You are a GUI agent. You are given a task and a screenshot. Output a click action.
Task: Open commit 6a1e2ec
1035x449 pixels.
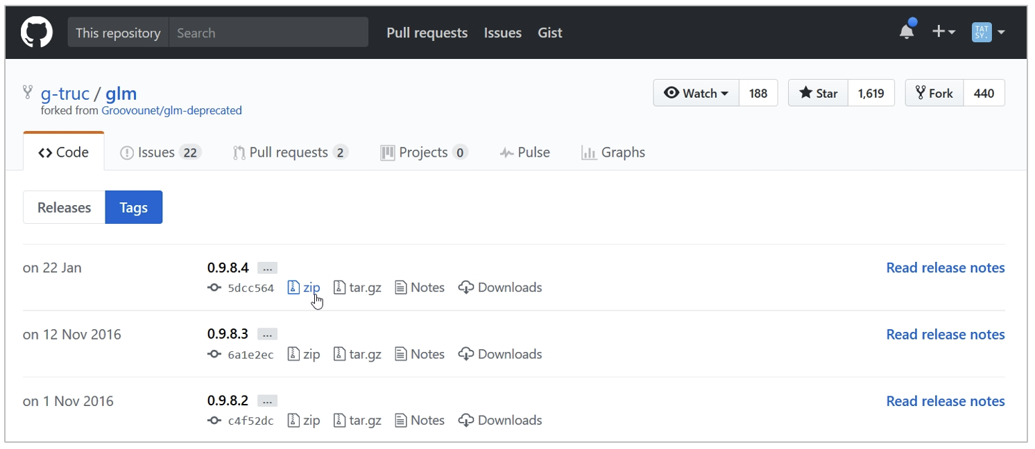250,355
